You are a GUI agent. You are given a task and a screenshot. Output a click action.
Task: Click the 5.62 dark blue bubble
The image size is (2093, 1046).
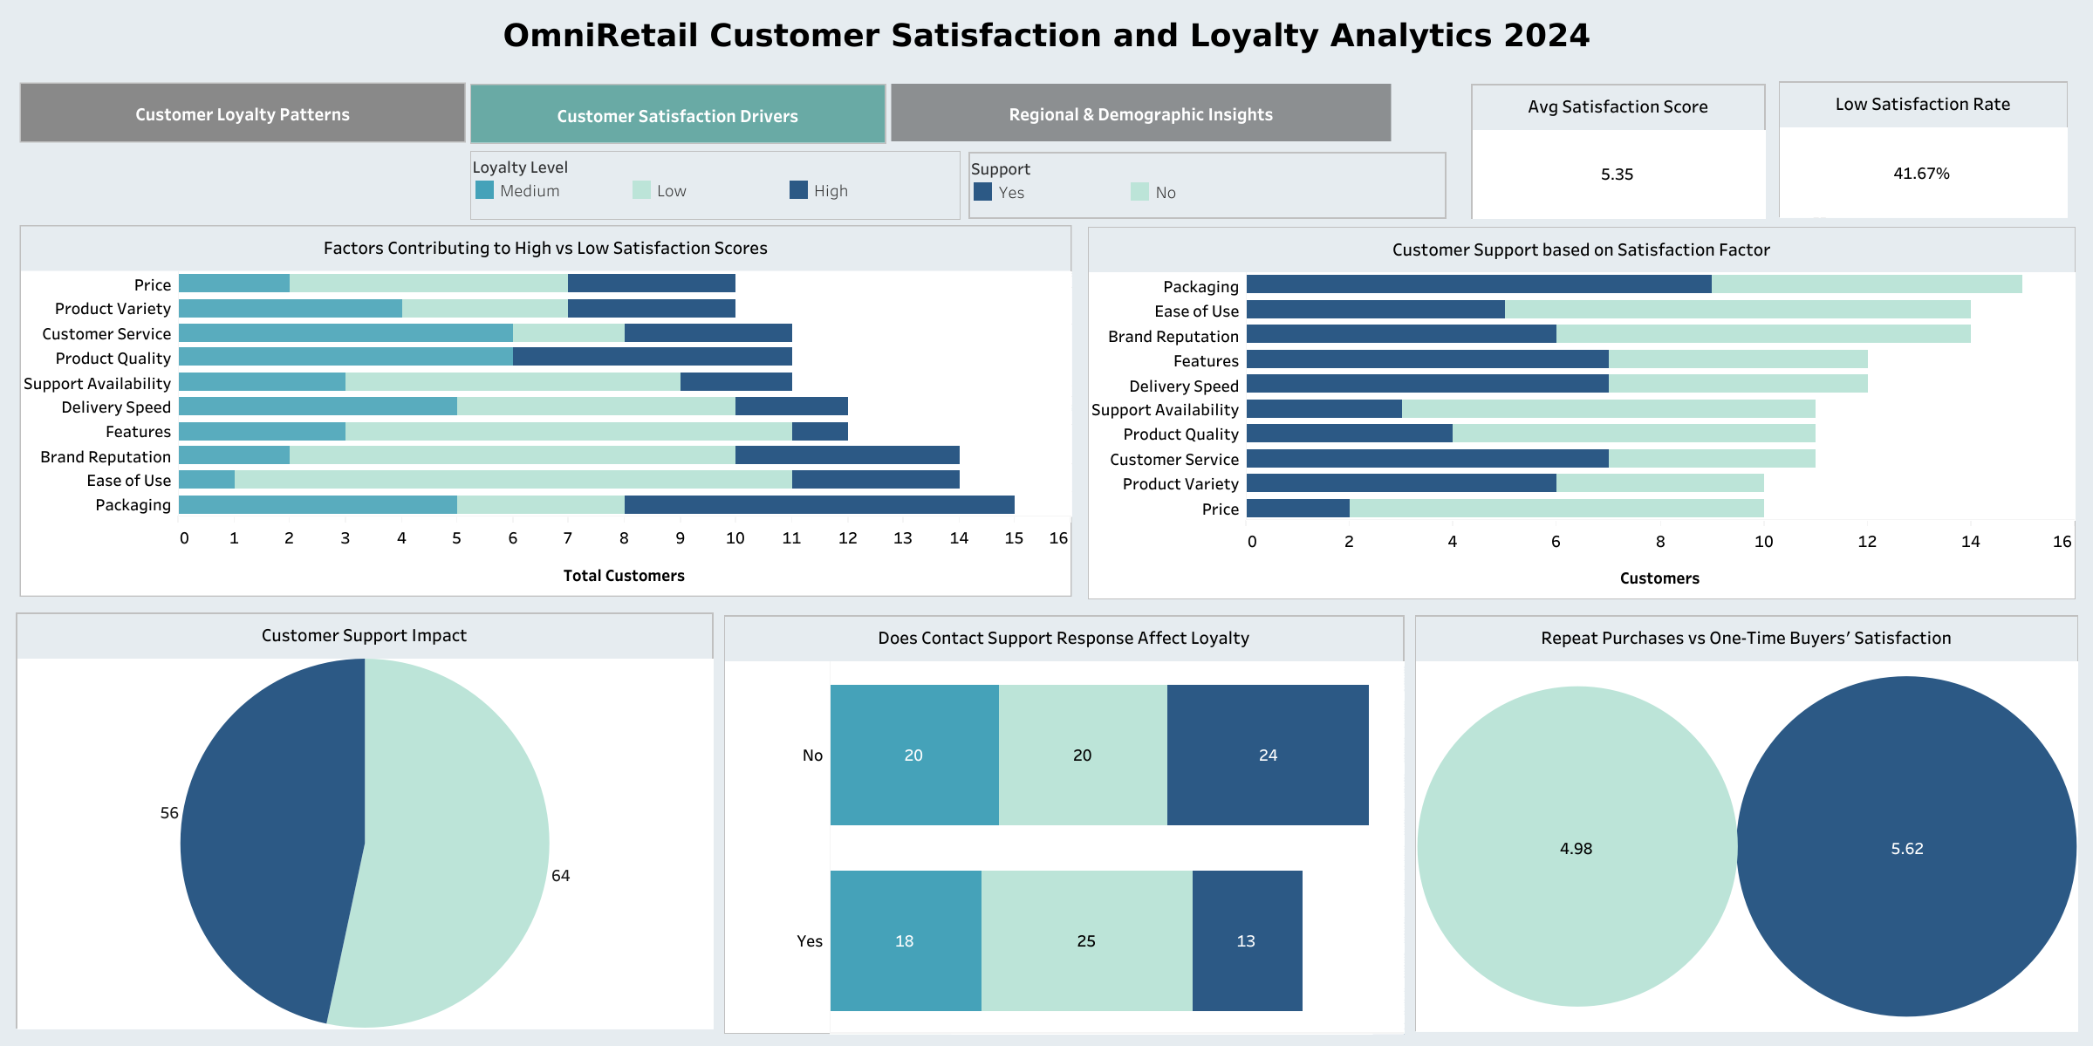pyautogui.click(x=1907, y=847)
